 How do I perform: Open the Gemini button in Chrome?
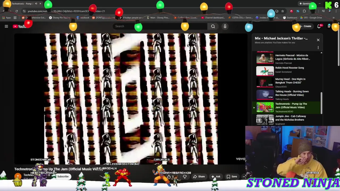(x=305, y=4)
